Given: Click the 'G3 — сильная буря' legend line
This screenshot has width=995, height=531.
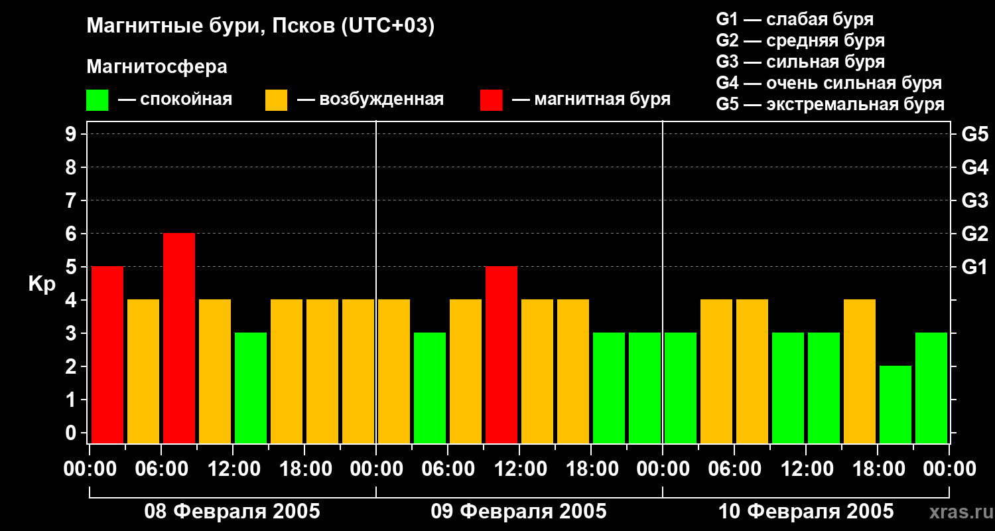Looking at the screenshot, I should [x=800, y=62].
